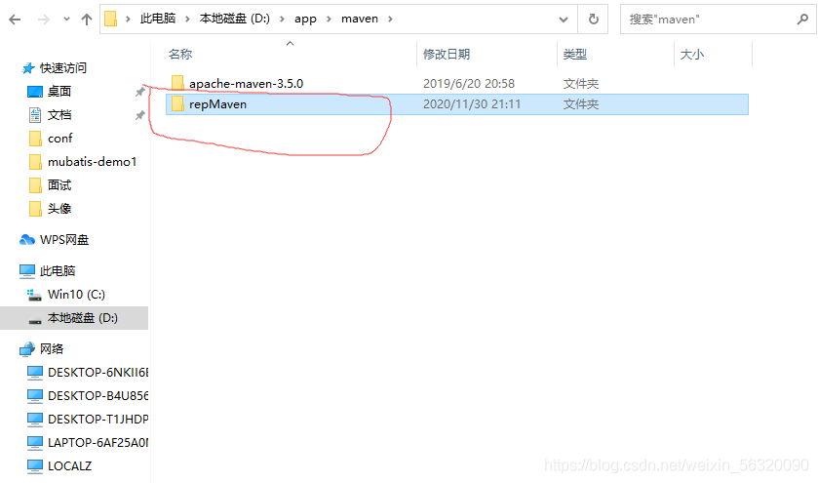Sort by 名称 column header
Image resolution: width=818 pixels, height=483 pixels.
click(180, 55)
